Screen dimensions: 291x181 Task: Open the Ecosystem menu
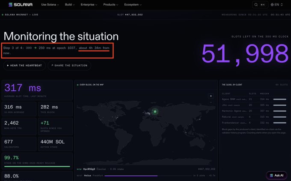point(133,5)
